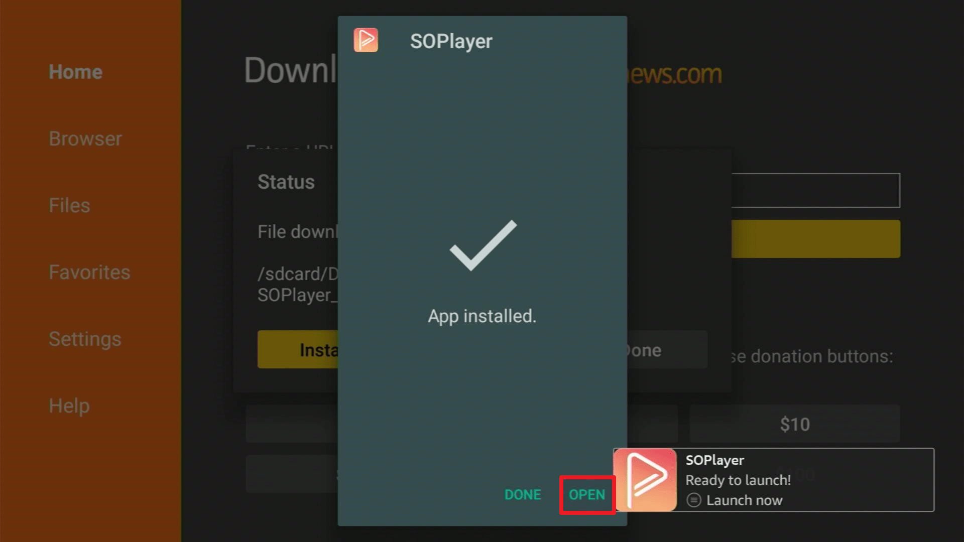Click the Install button in the Status dialog

click(x=298, y=350)
